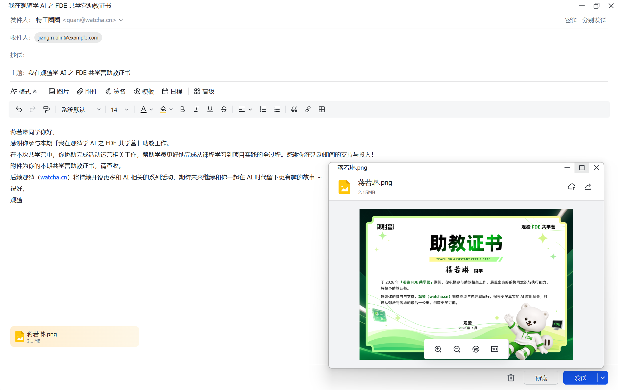Open the font family dropdown 系统默认
This screenshot has height=390, width=618.
pyautogui.click(x=81, y=110)
